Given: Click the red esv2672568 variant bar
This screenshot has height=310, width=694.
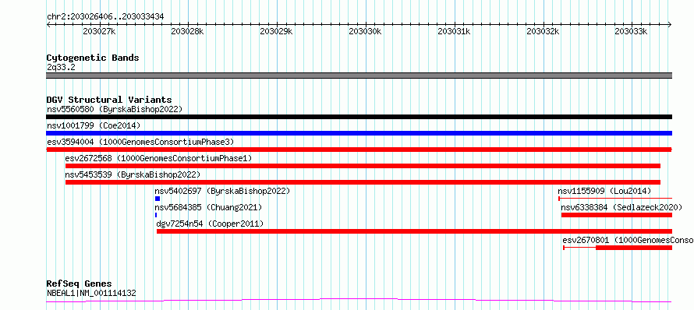Looking at the screenshot, I should click(363, 166).
